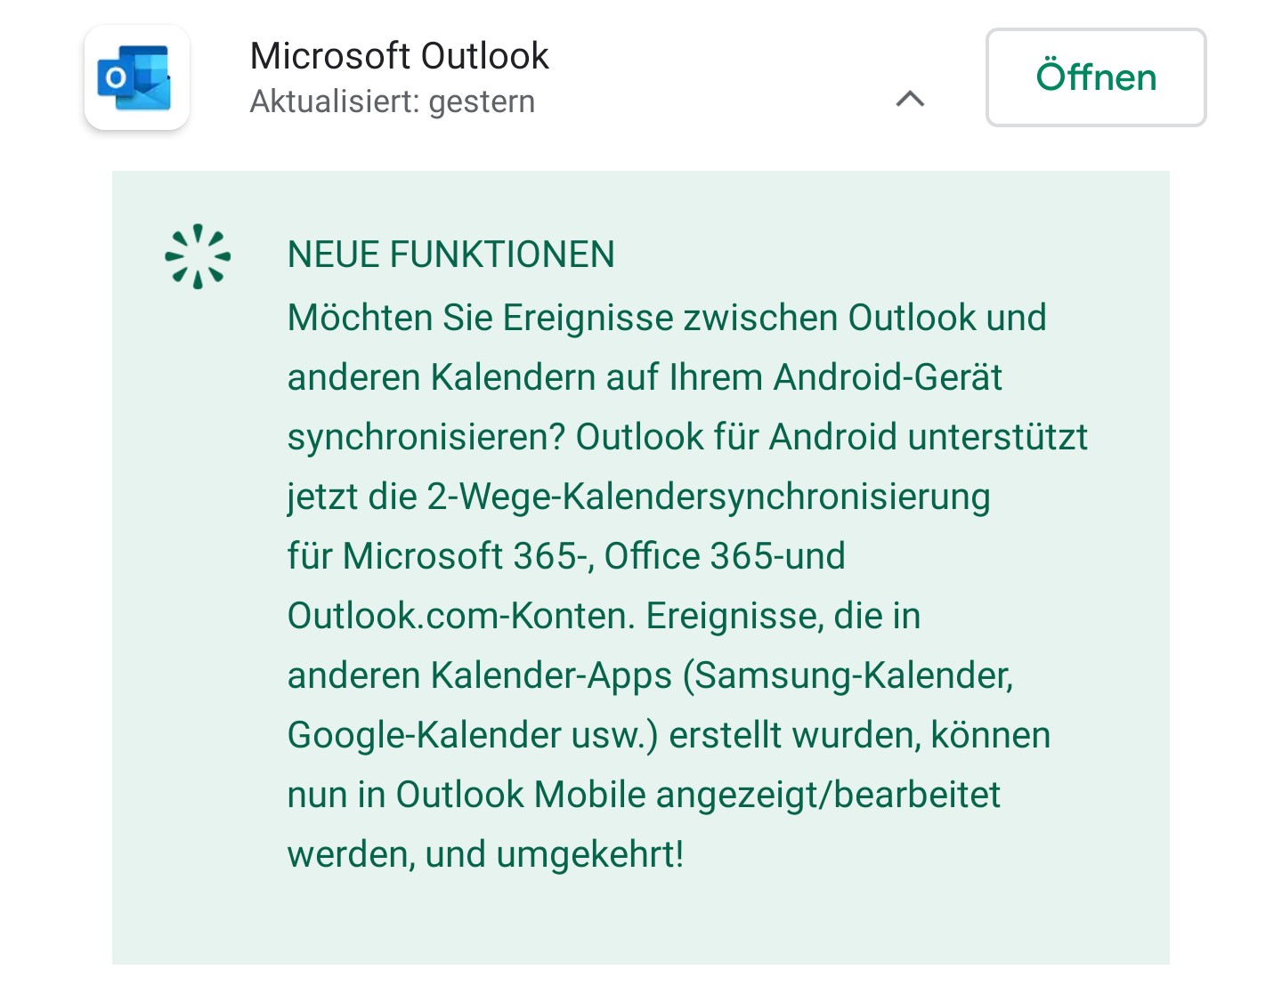The image size is (1282, 994).
Task: Tap the line 'anderen Kalendern auf Ihrem Android-Gerät'
Action: (645, 377)
